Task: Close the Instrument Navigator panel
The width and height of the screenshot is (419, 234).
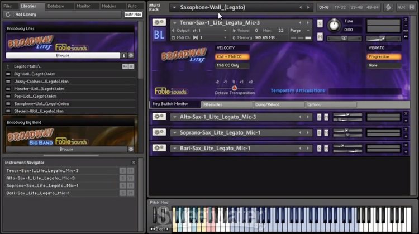Action: pyautogui.click(x=134, y=163)
